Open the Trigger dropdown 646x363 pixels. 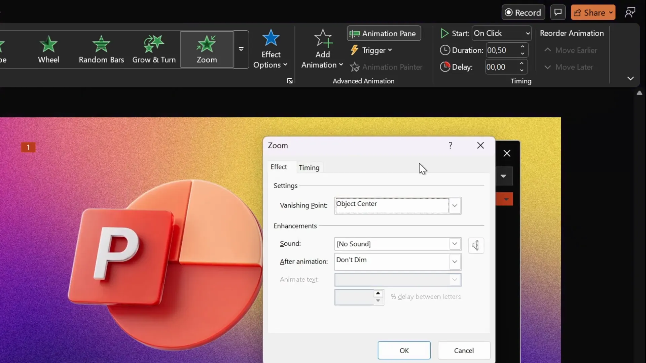pyautogui.click(x=371, y=50)
